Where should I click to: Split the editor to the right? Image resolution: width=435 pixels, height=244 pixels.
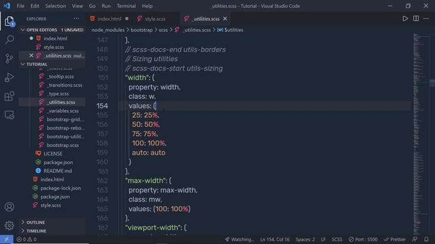[416, 18]
